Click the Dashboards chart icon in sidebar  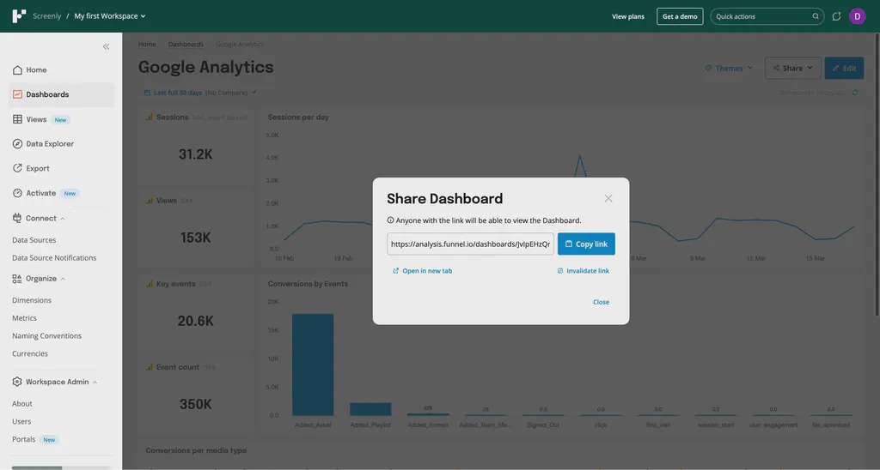click(x=17, y=94)
